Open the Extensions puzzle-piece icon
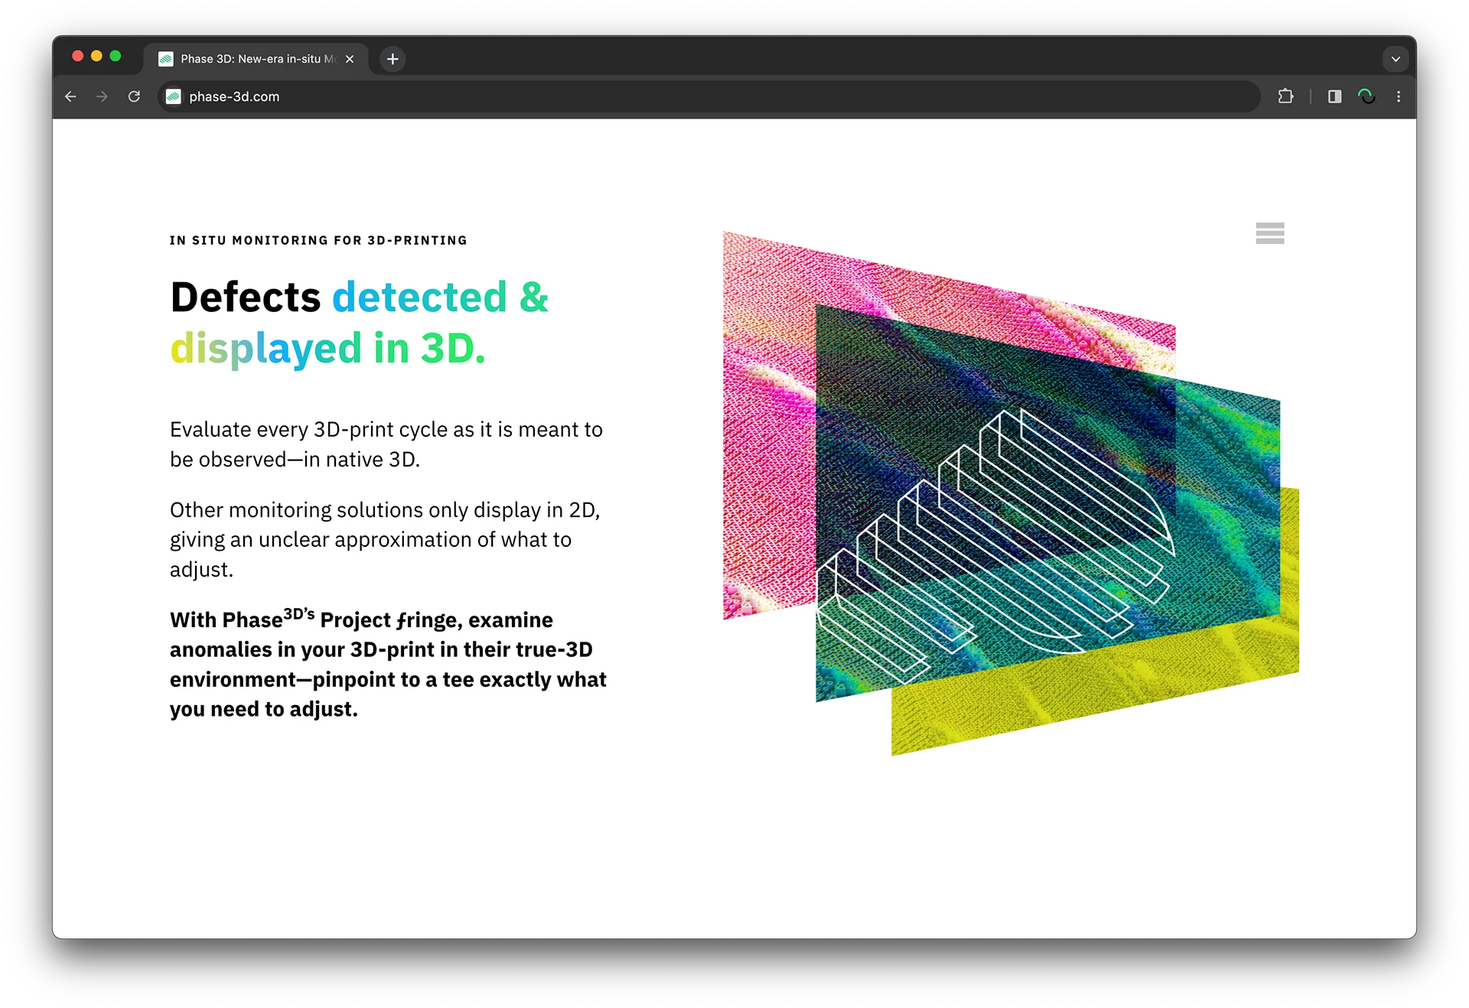Image resolution: width=1469 pixels, height=1008 pixels. pos(1285,96)
